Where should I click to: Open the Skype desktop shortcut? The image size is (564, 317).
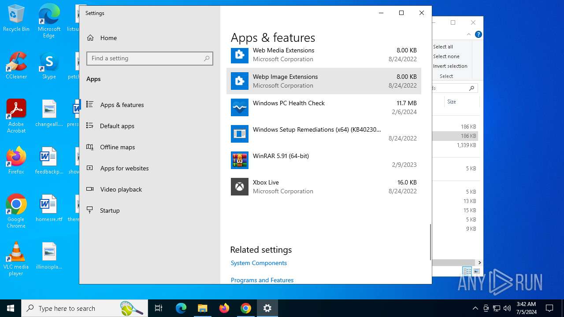click(49, 66)
